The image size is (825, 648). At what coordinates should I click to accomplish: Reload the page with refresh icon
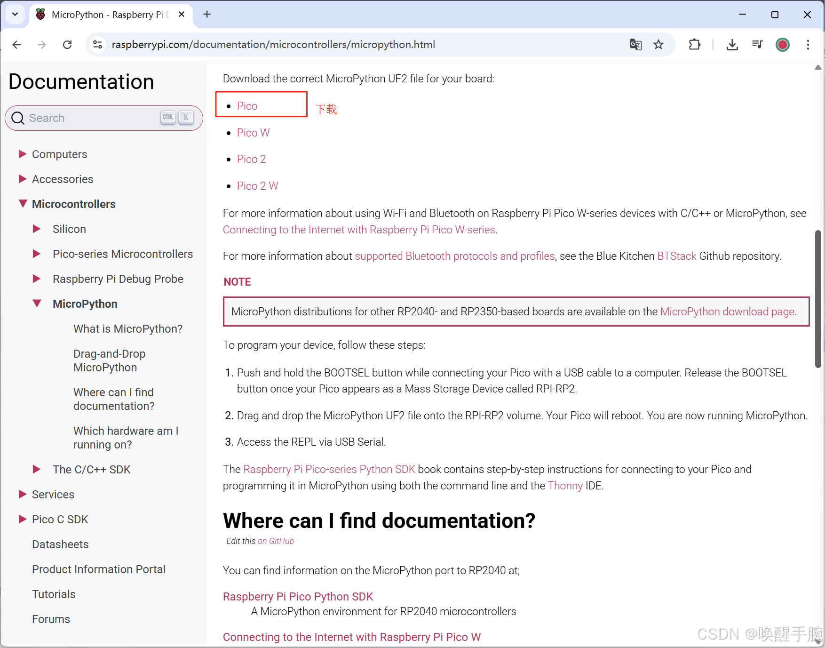coord(67,45)
